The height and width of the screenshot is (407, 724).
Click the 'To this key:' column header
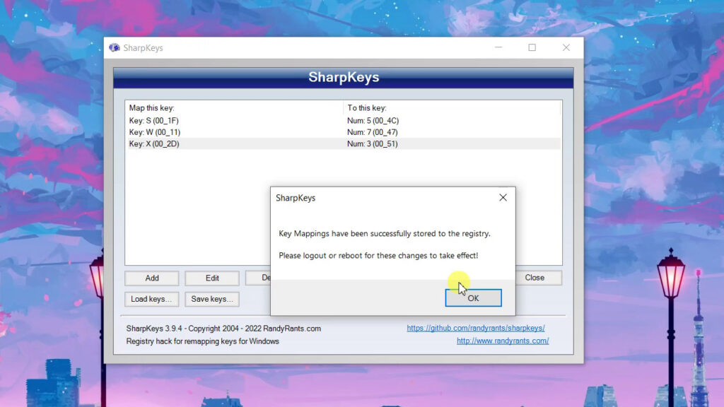point(452,108)
